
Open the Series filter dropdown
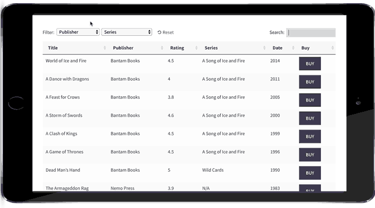pyautogui.click(x=126, y=32)
